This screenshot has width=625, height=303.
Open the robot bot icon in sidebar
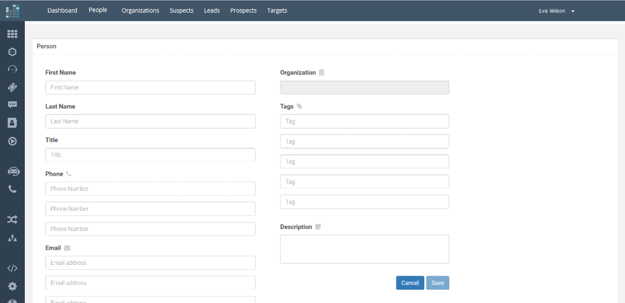[x=13, y=171]
